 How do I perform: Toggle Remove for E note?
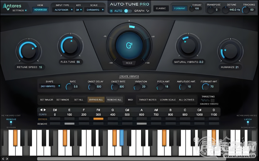pyautogui.click(x=69, y=124)
